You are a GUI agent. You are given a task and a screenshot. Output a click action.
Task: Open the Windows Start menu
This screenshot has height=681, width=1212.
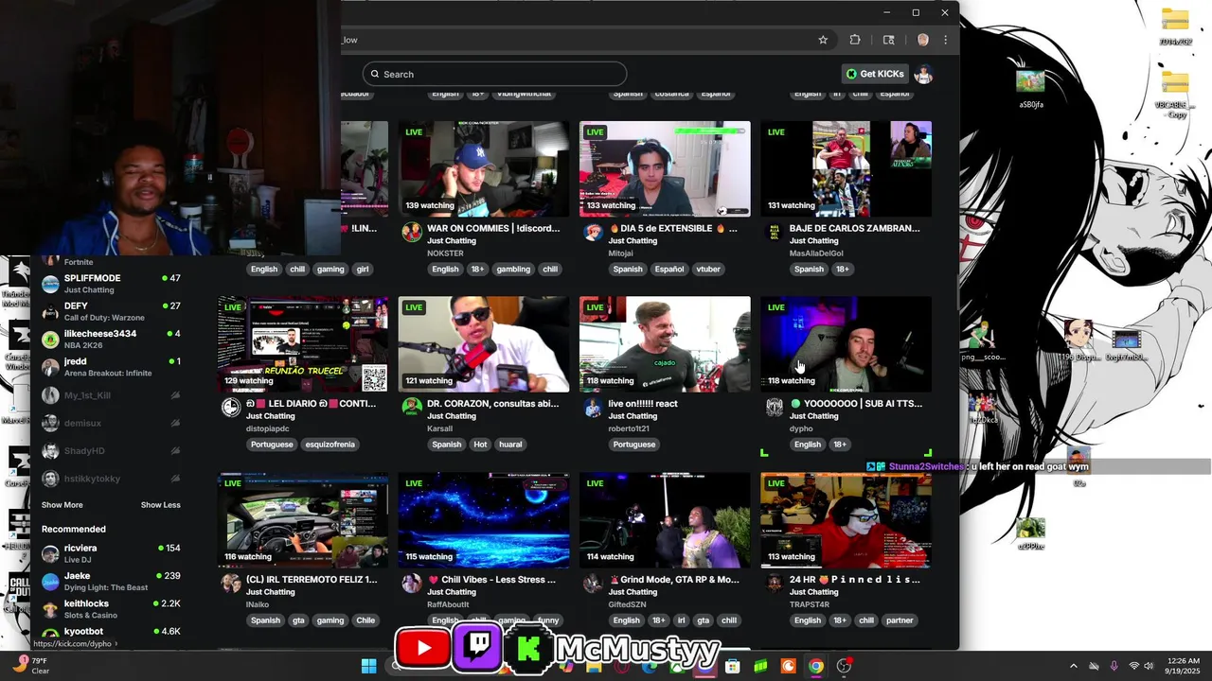click(x=368, y=666)
